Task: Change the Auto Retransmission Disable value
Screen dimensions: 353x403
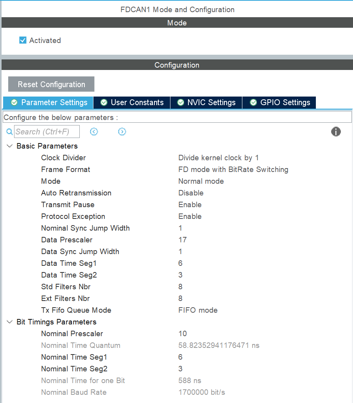Action: [191, 193]
